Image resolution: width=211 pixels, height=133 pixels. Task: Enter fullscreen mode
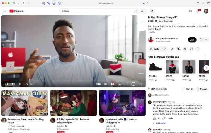[x=140, y=84]
